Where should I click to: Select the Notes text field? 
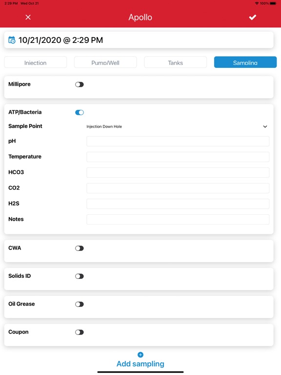[178, 220]
